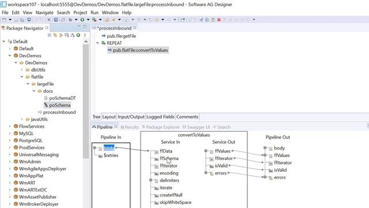Open the Help menu

tap(127, 13)
